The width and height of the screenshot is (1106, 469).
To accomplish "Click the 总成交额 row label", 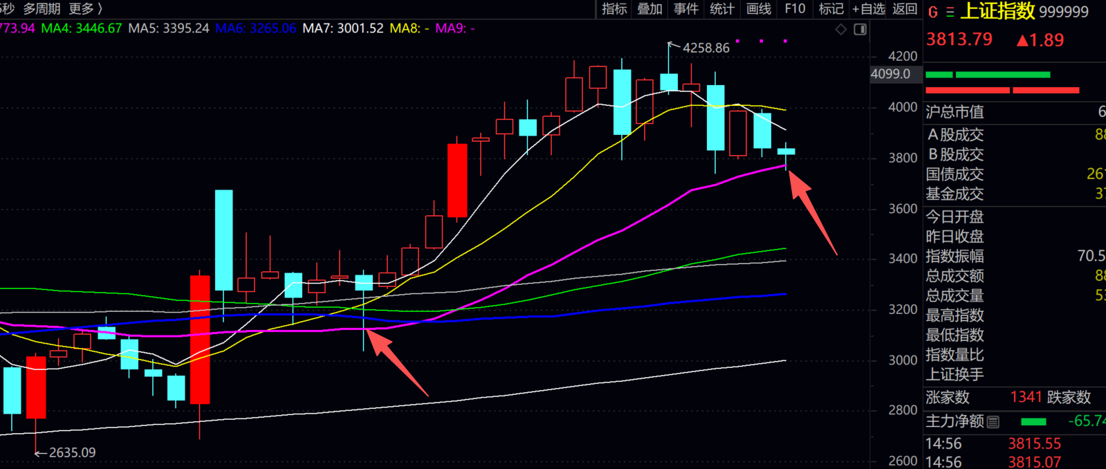I will pos(955,277).
